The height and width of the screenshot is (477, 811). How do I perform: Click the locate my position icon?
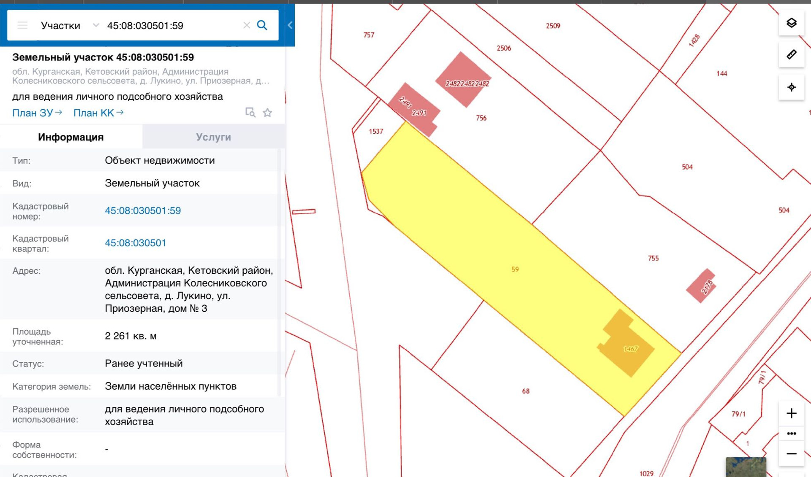point(791,87)
